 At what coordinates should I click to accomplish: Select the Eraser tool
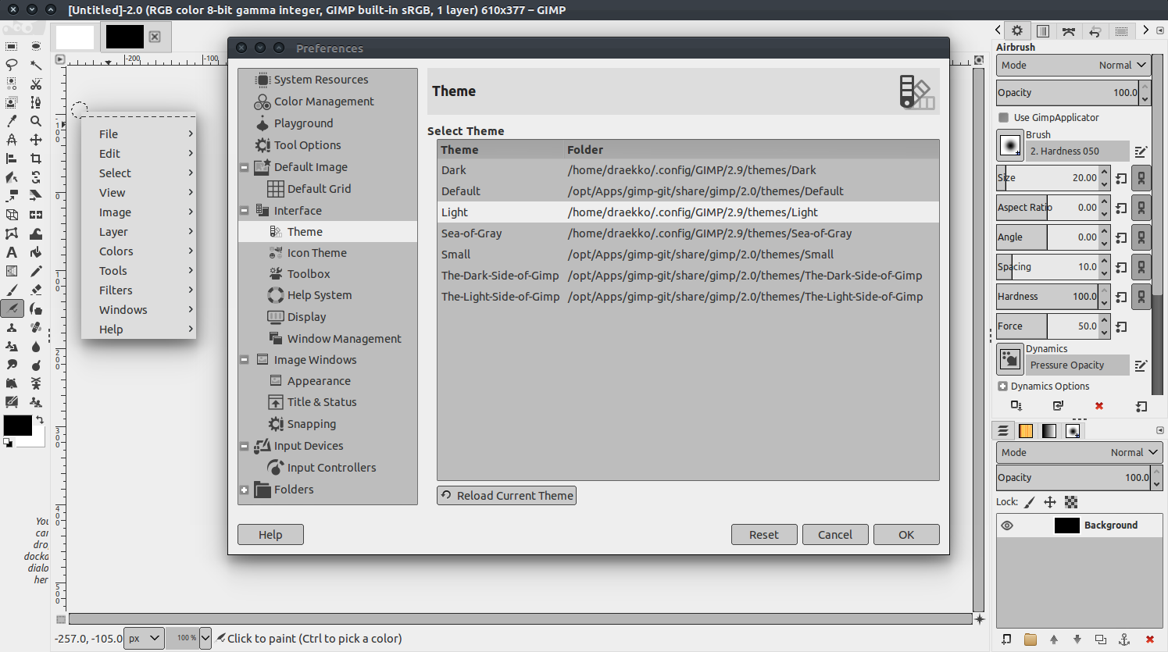(36, 290)
